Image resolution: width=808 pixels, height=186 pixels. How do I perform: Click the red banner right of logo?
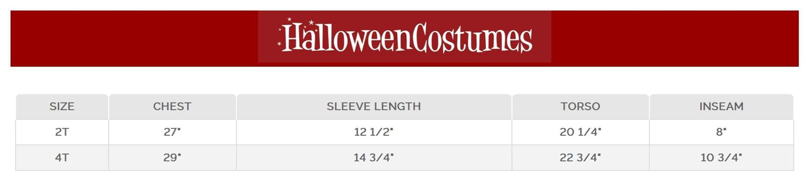(x=675, y=39)
